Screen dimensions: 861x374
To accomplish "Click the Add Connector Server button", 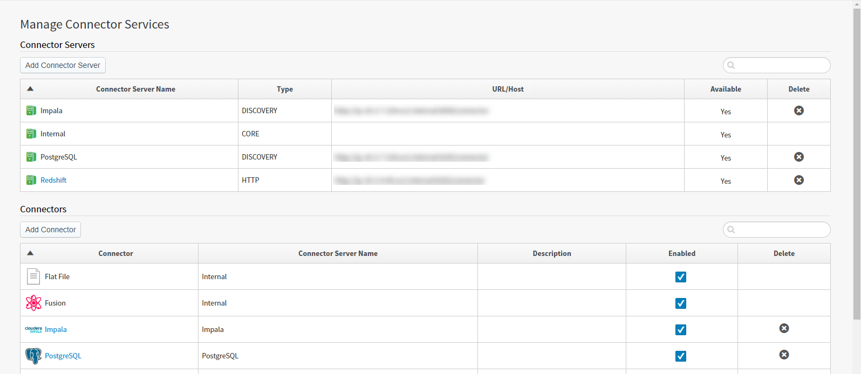I will [x=63, y=65].
